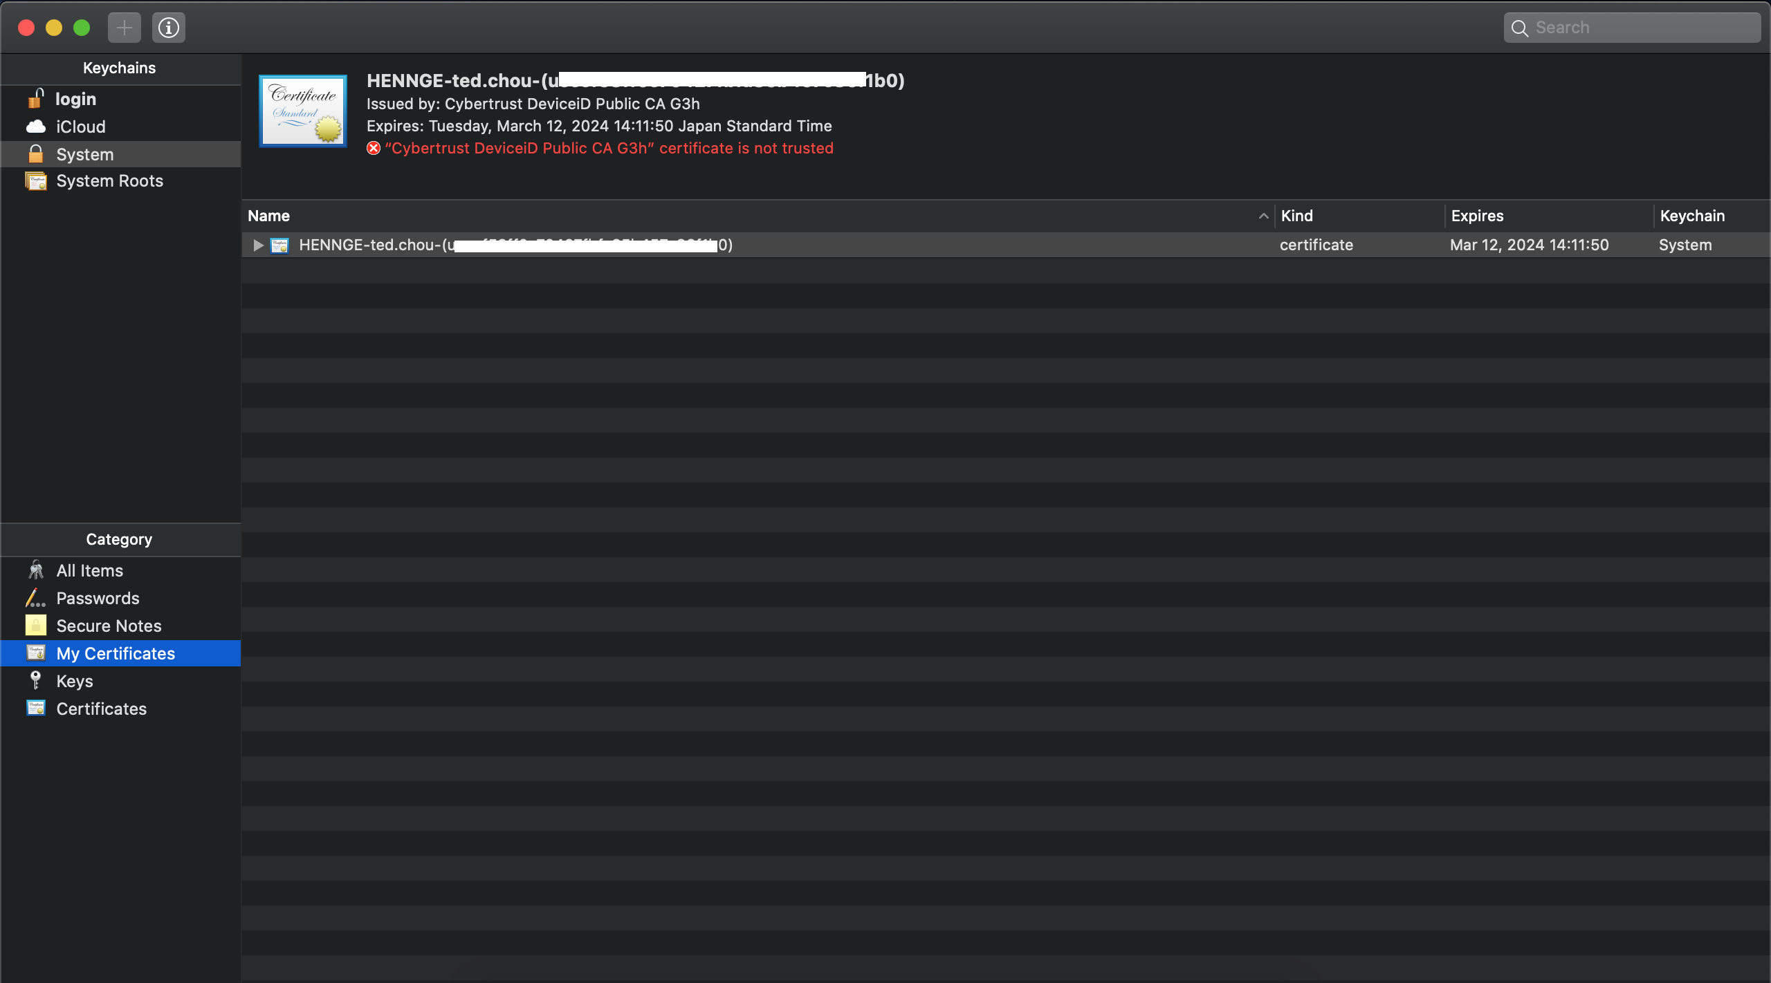This screenshot has width=1771, height=983.
Task: Select the login keychain padlock icon
Action: tap(36, 99)
